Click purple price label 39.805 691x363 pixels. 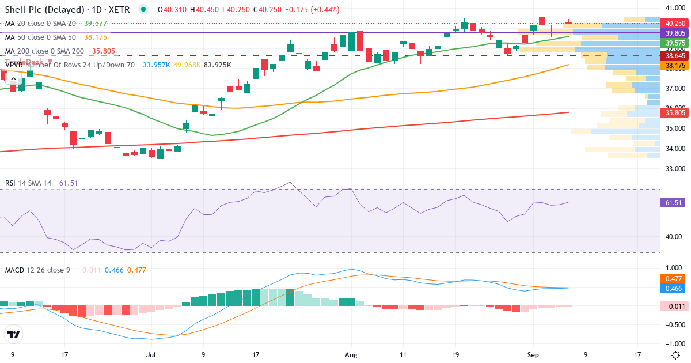coord(675,33)
